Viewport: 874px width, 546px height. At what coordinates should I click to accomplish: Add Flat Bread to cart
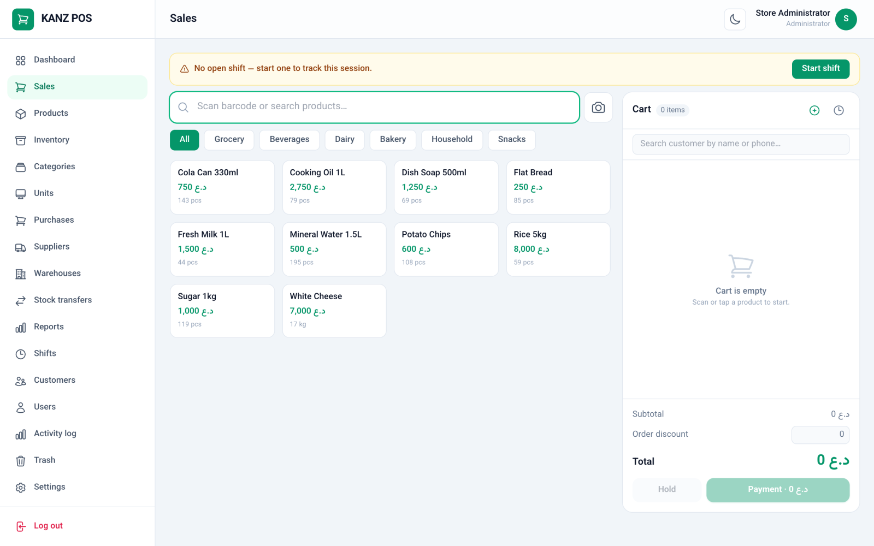point(558,187)
